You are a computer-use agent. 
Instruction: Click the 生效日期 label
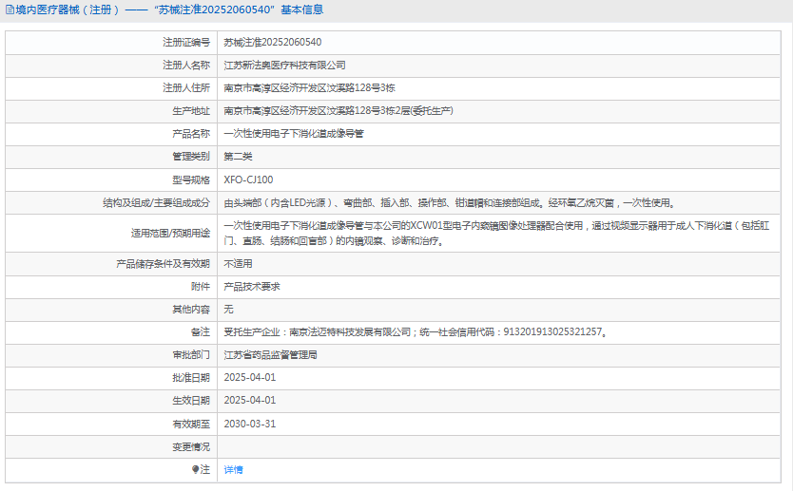tap(191, 401)
